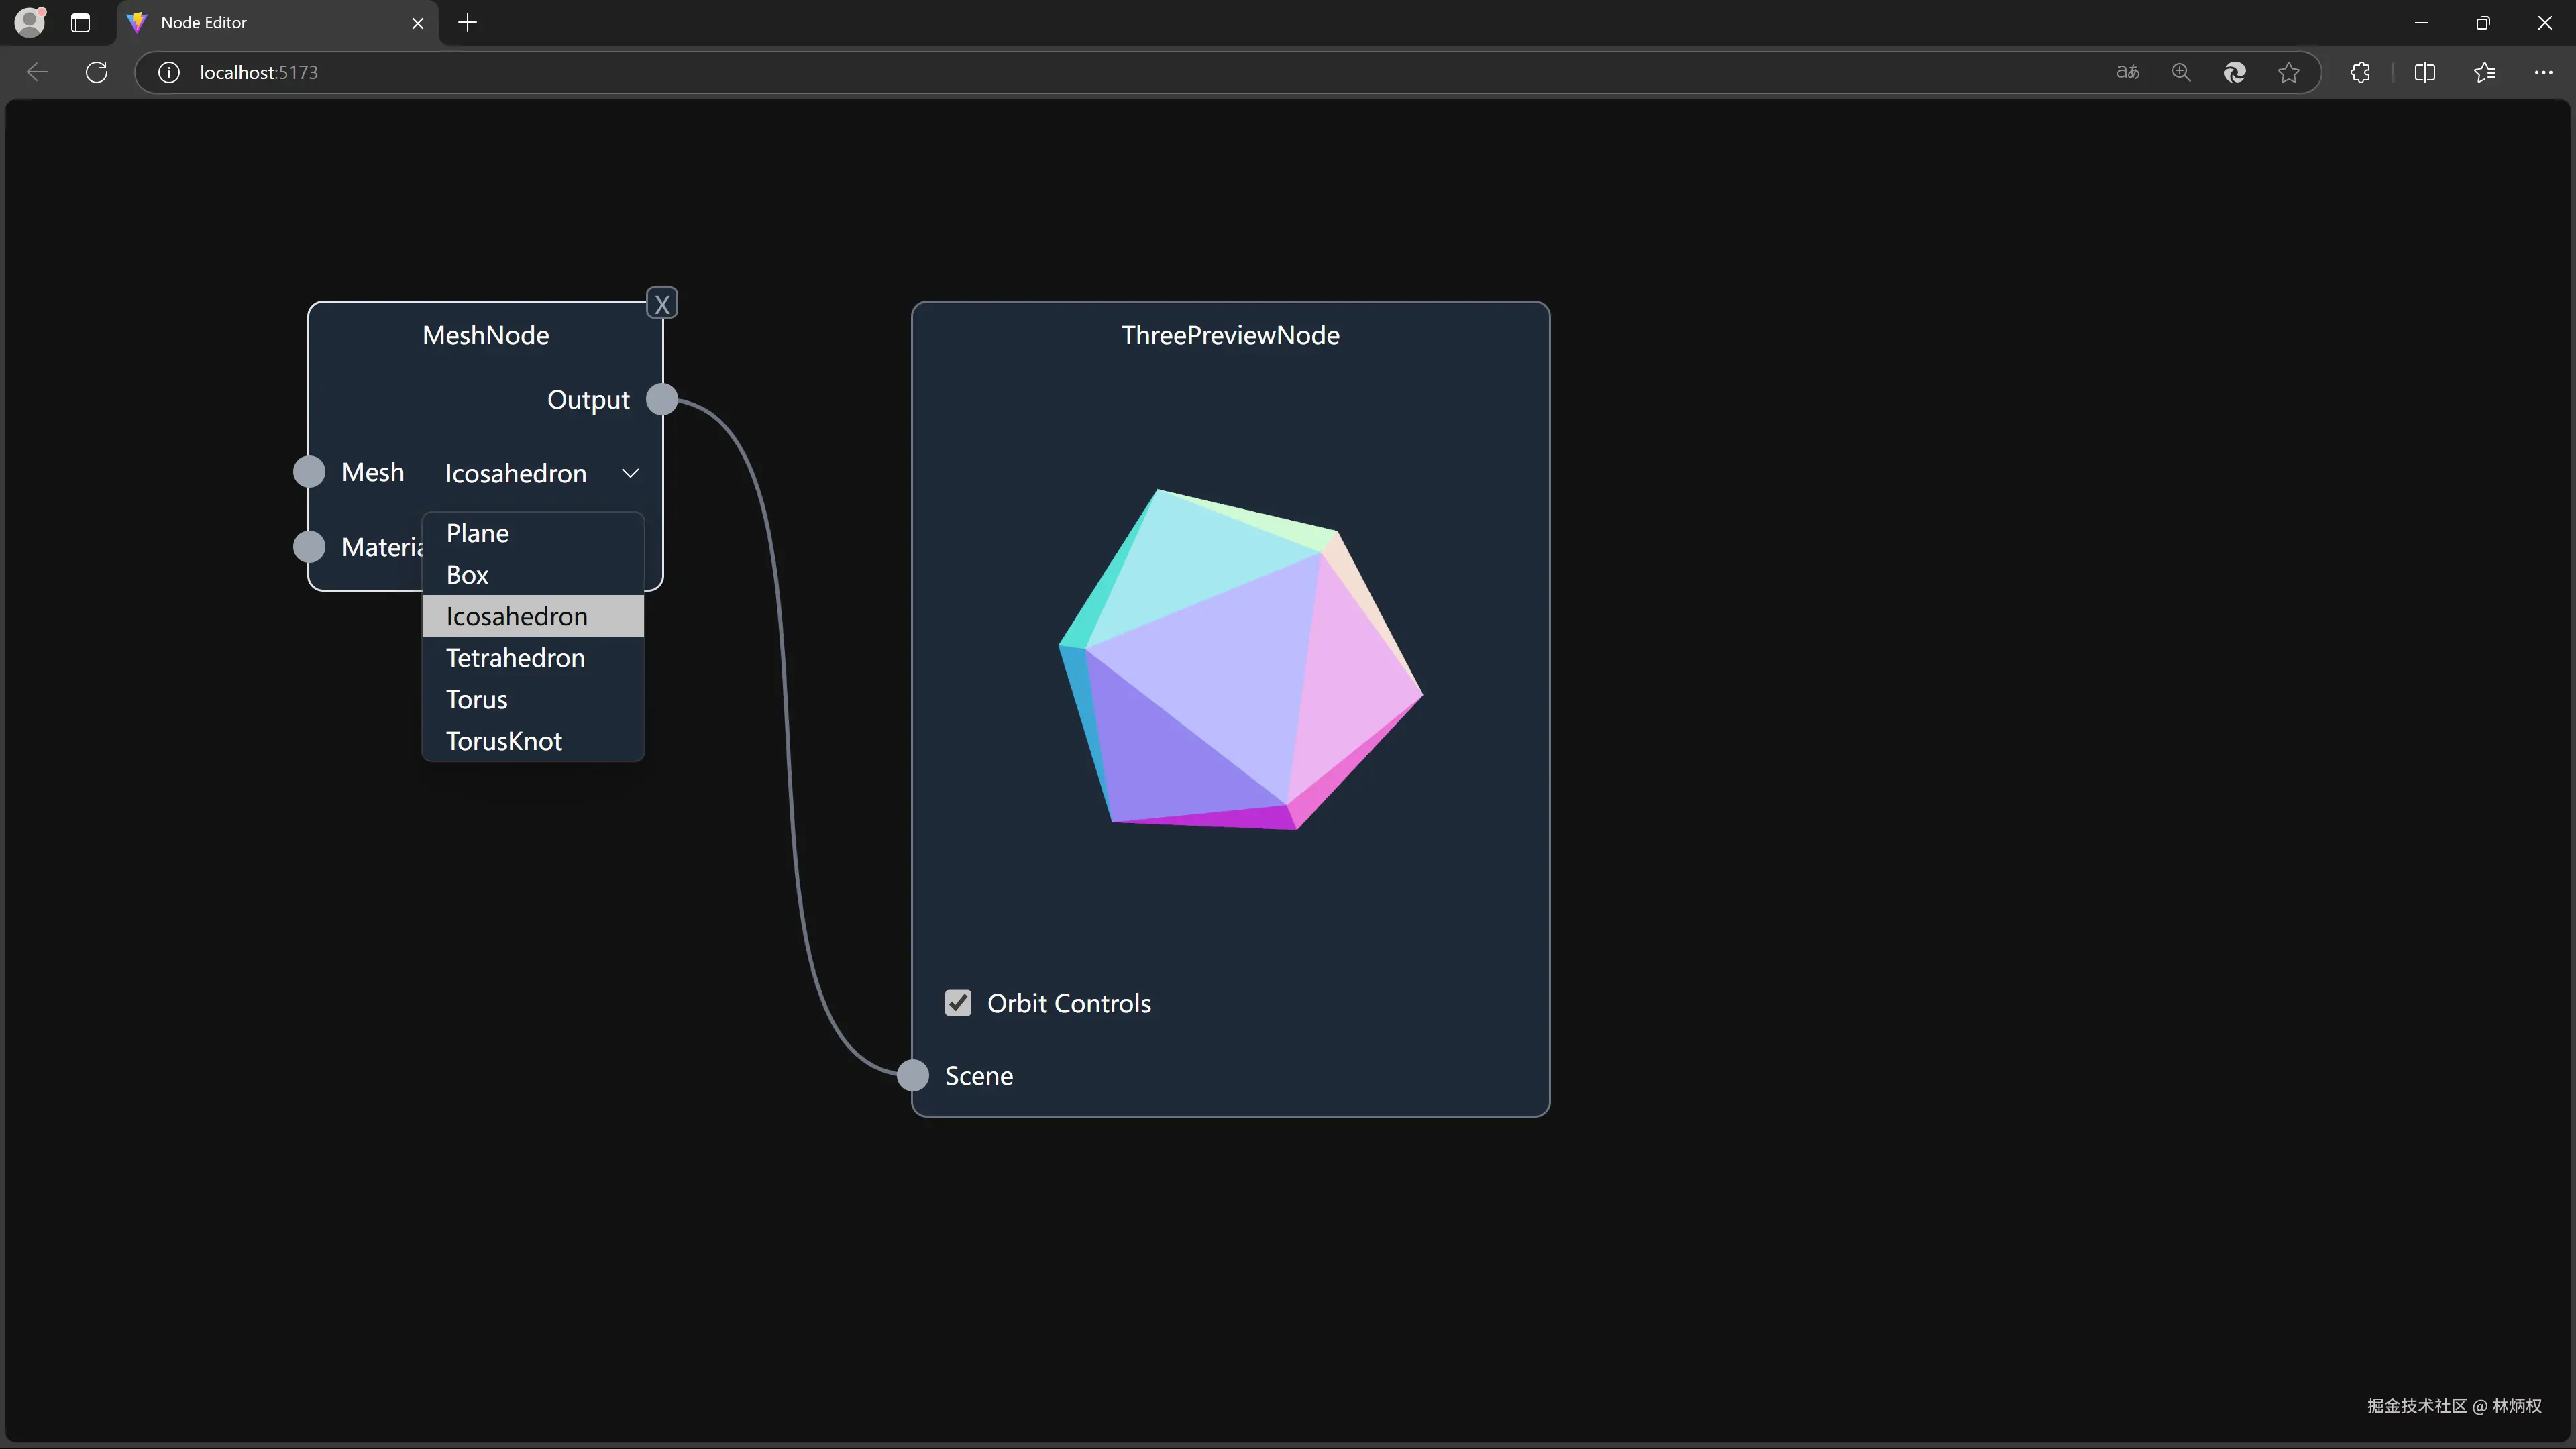This screenshot has width=2576, height=1449.
Task: Select Plane from mesh list
Action: pos(477,533)
